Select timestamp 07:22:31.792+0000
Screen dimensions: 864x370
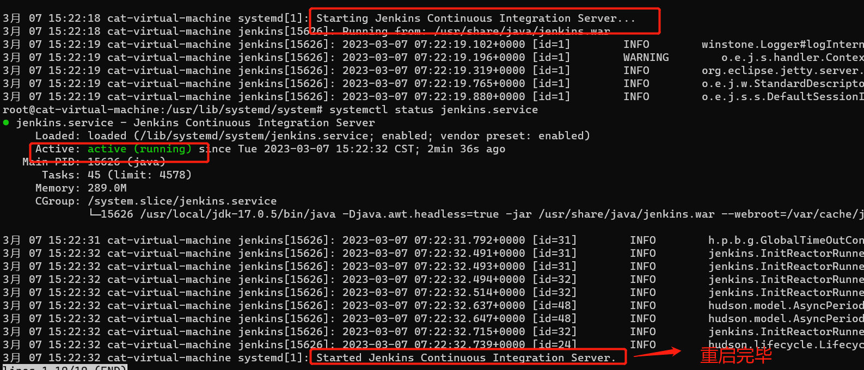point(469,240)
